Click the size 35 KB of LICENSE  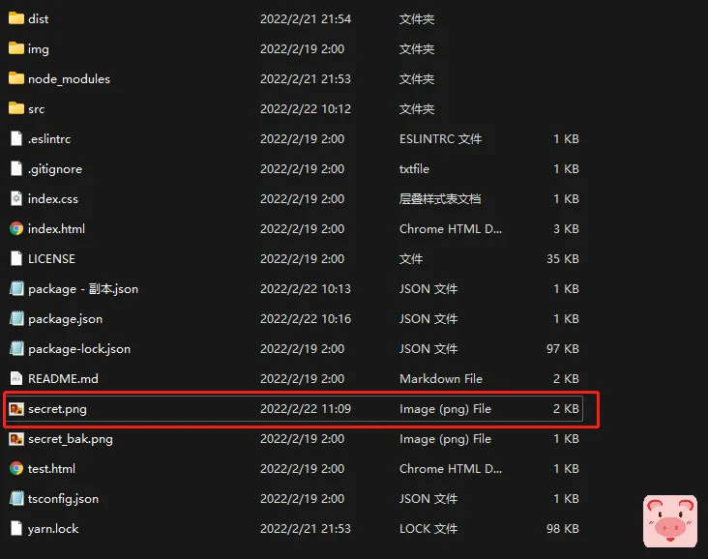(563, 259)
